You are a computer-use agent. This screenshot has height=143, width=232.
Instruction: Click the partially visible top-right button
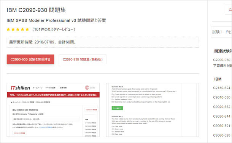click(229, 10)
